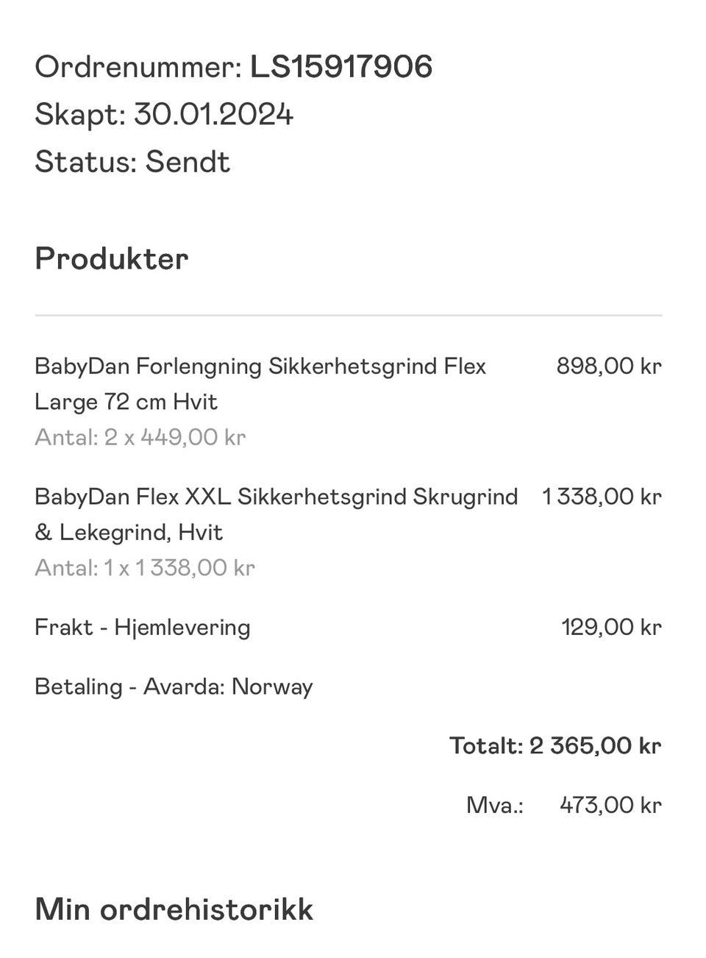Click the Frakt - Hjemlevering row

(x=349, y=628)
